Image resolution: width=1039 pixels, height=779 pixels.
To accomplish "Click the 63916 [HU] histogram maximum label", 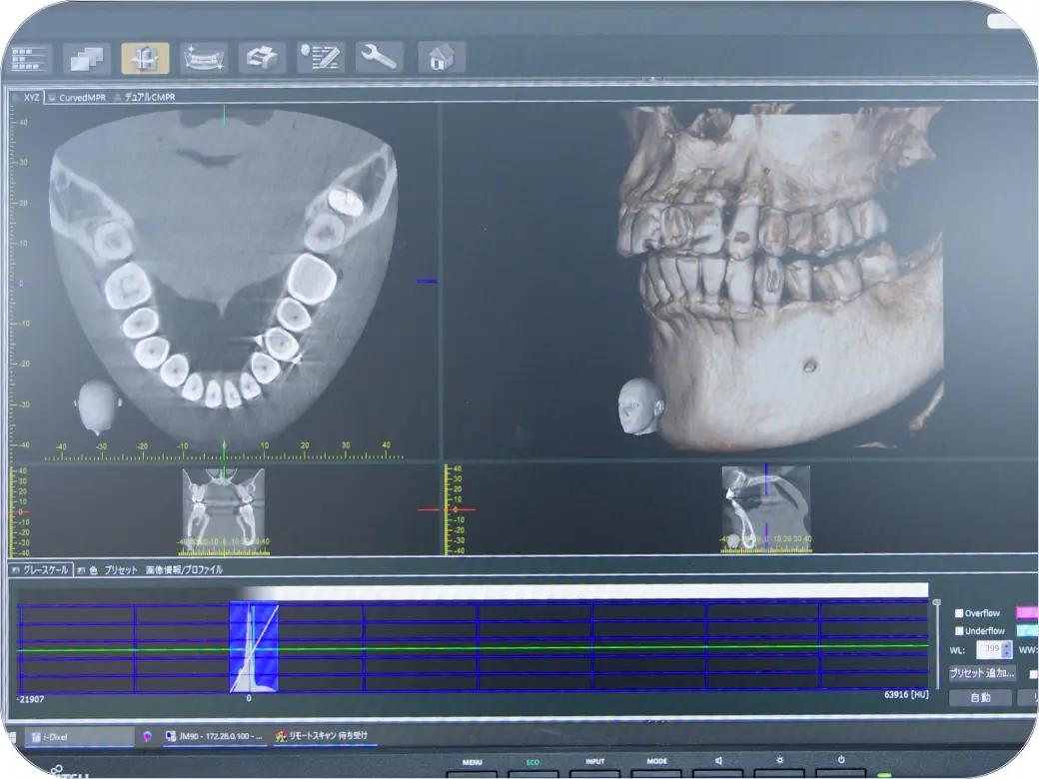I will (906, 695).
